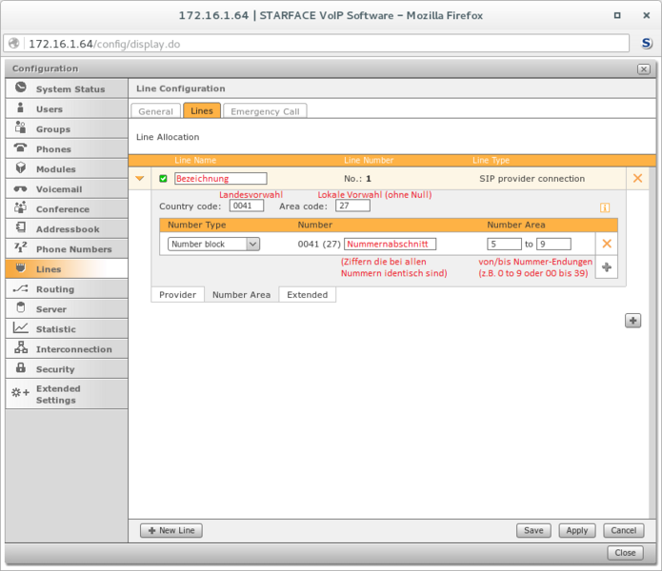The width and height of the screenshot is (662, 571).
Task: Open the Emergency Call tab
Action: (265, 111)
